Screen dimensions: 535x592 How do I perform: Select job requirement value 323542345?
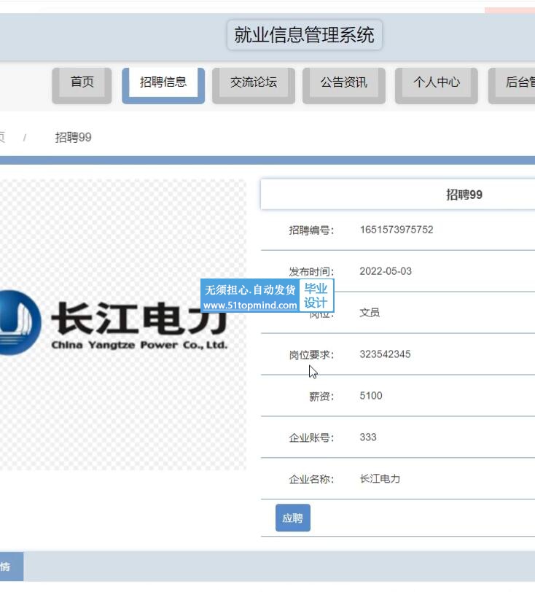pos(385,354)
